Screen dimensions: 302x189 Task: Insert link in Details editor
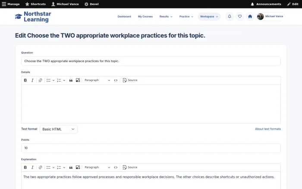40,80
